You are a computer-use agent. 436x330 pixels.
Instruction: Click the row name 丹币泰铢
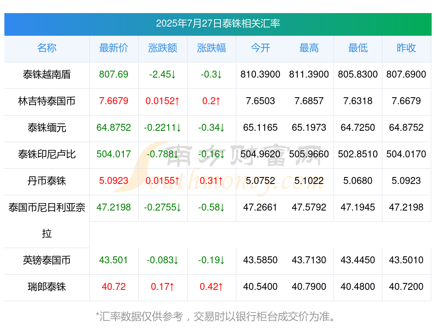click(47, 181)
